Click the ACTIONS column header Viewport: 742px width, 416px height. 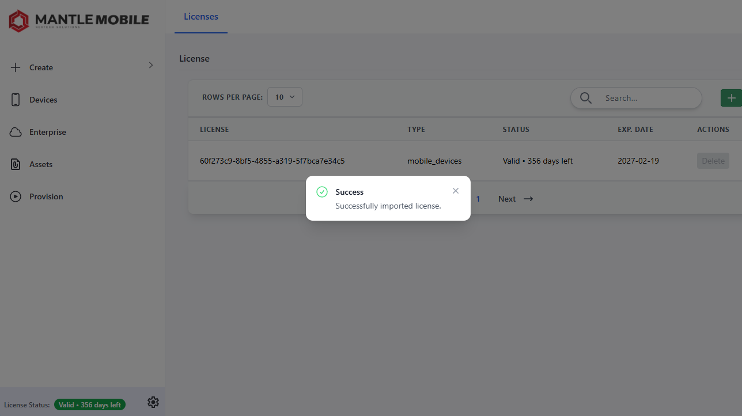point(713,130)
